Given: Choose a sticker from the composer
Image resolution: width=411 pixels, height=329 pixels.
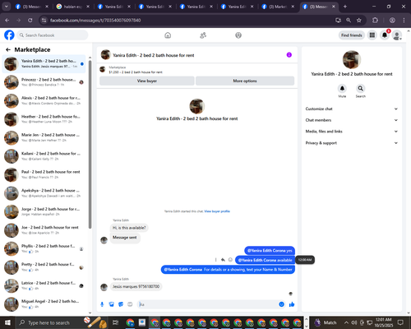Looking at the screenshot, I should click(121, 304).
